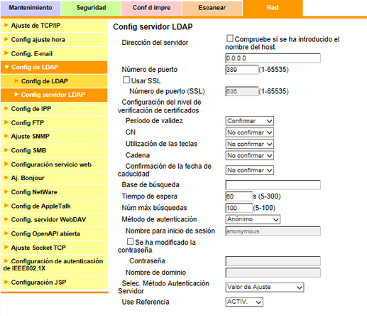367x316 pixels.
Task: Go to Config. servidor WebDAV page
Action: click(x=48, y=220)
